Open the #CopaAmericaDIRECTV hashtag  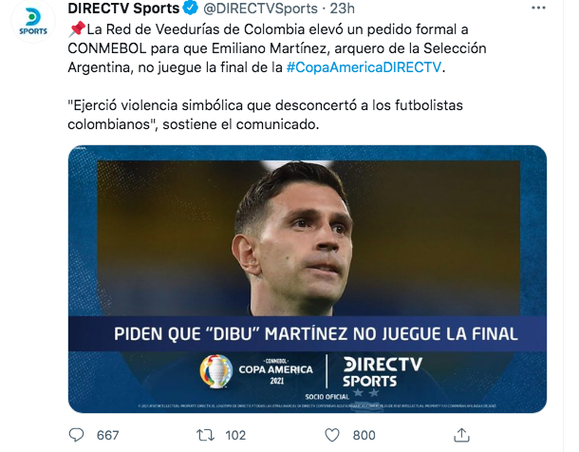point(364,67)
